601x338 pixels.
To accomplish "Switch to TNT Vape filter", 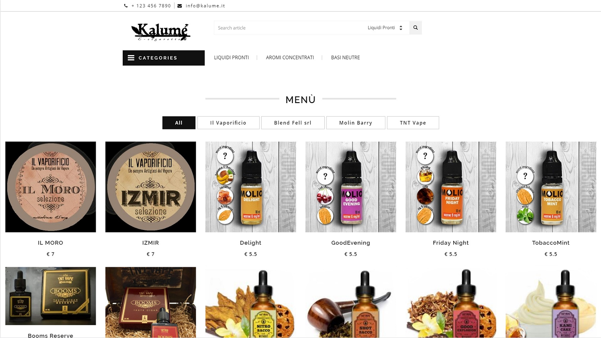I will (413, 123).
